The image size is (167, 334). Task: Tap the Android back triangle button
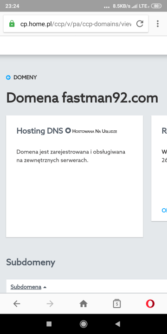click(x=117, y=324)
